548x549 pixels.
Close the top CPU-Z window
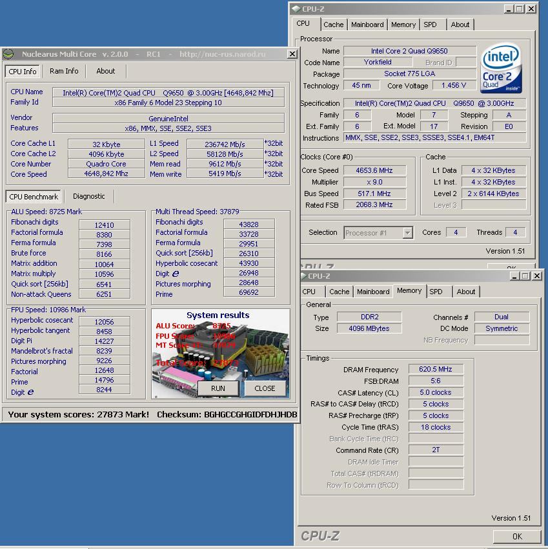point(531,9)
